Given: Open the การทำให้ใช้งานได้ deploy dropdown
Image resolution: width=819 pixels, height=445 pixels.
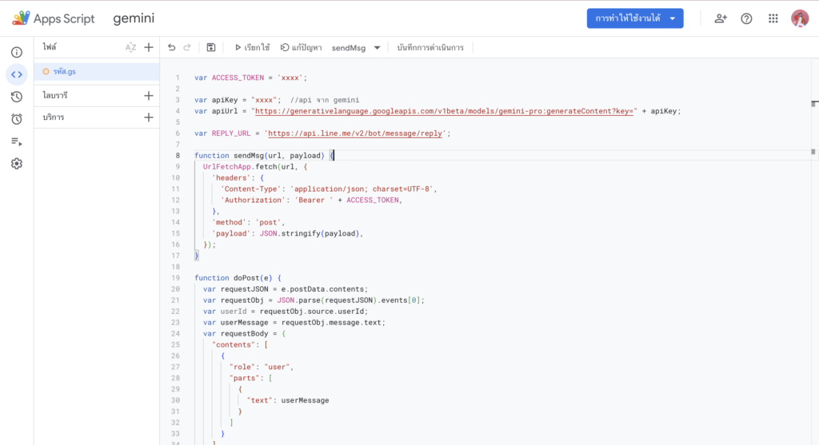Looking at the screenshot, I should [x=634, y=18].
